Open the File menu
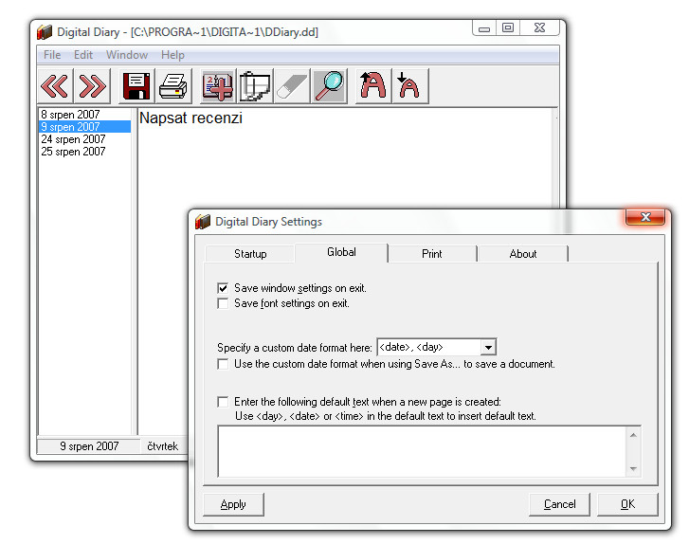 [52, 55]
